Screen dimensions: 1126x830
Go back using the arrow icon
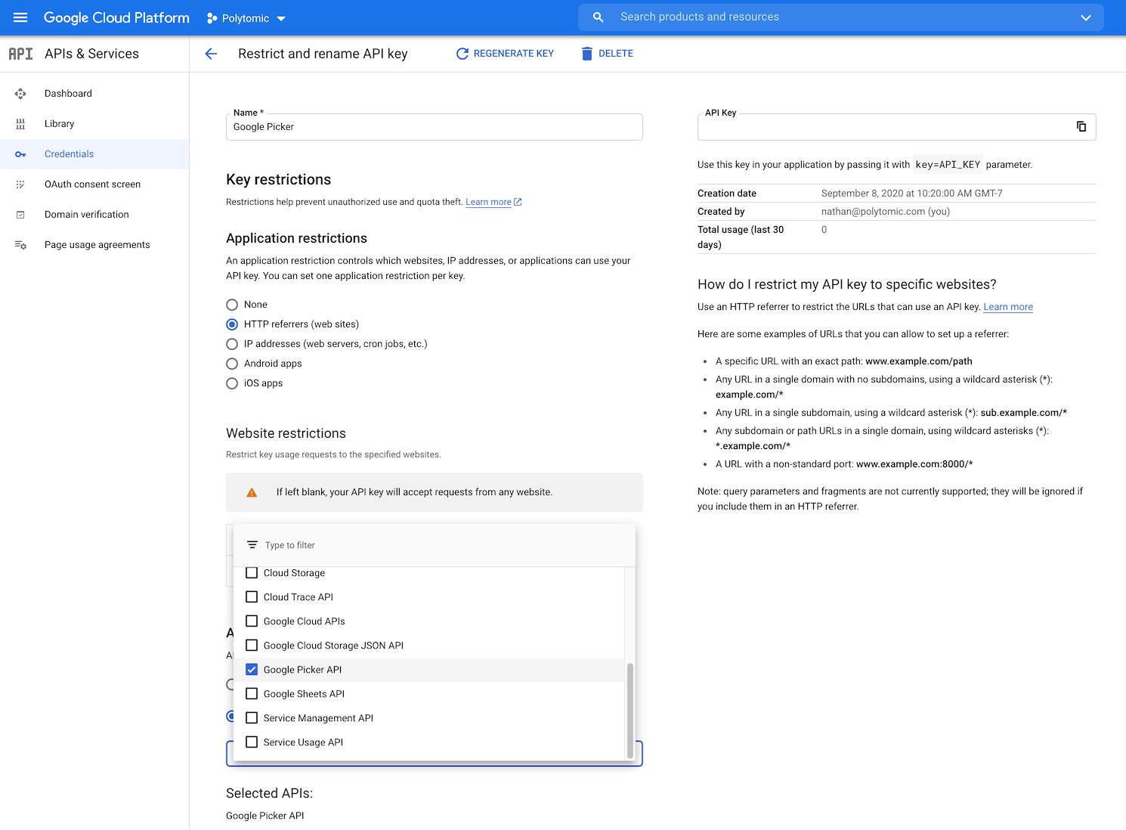[211, 54]
